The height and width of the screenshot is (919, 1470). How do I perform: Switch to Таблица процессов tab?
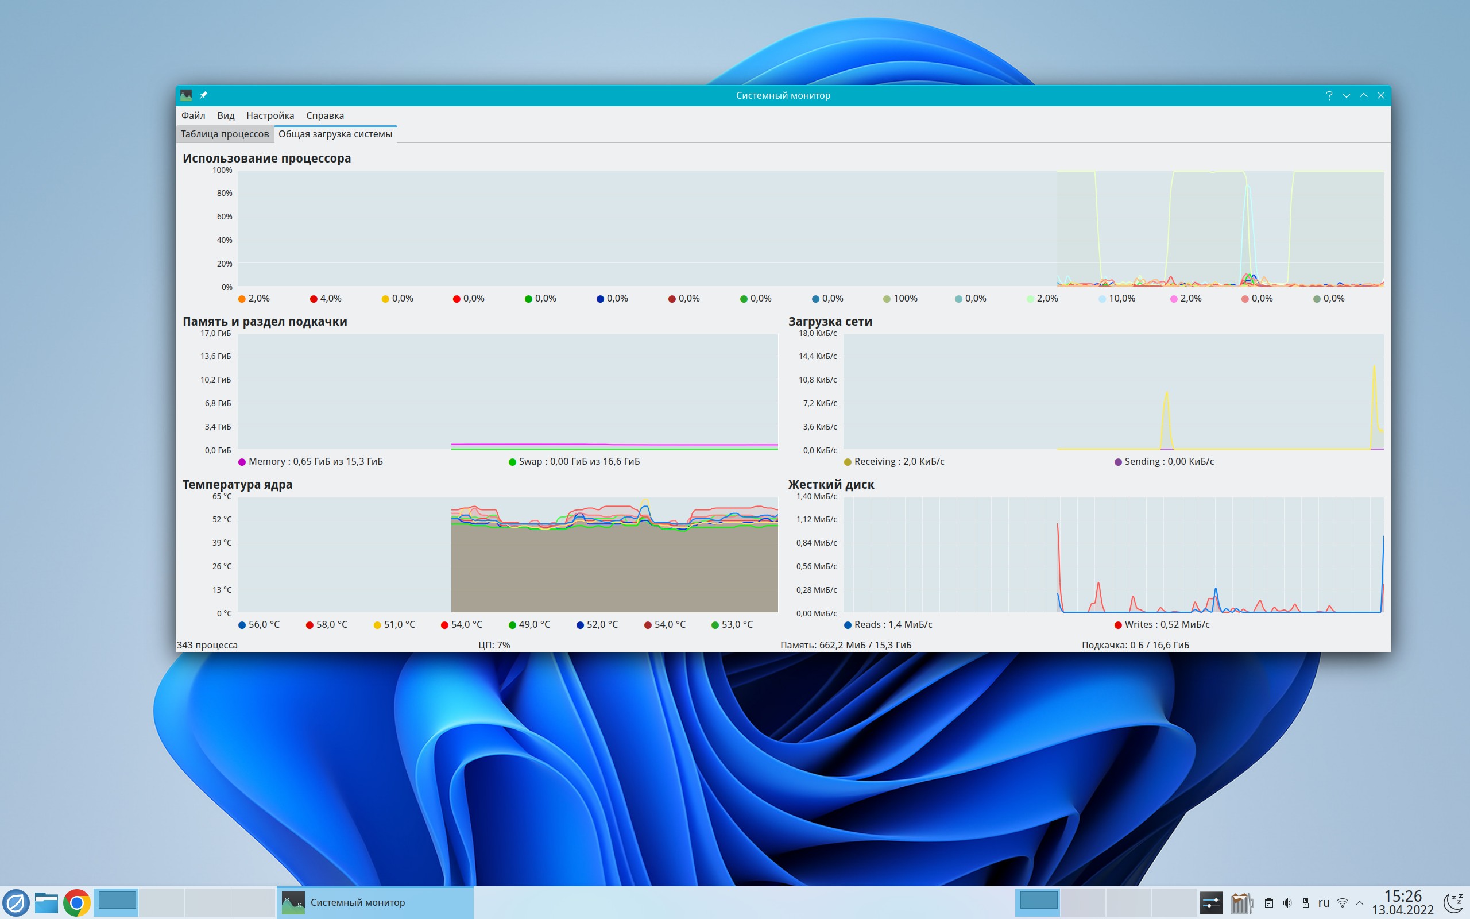224,134
